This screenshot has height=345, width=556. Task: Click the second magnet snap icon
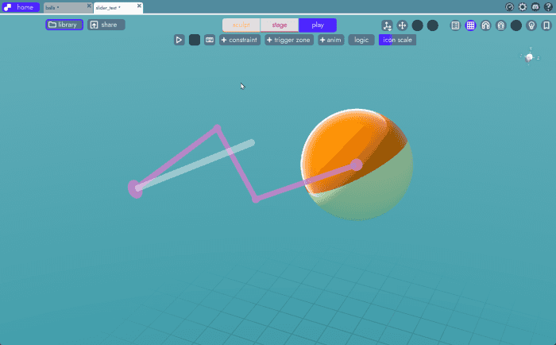coord(500,25)
